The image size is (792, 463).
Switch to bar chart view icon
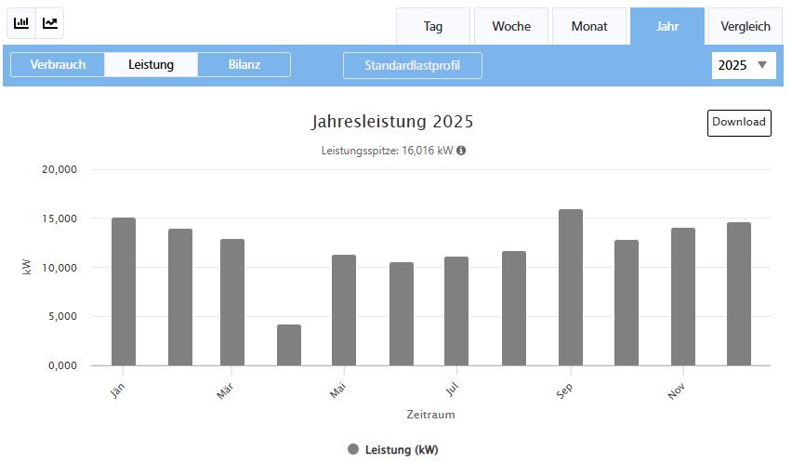(x=21, y=23)
